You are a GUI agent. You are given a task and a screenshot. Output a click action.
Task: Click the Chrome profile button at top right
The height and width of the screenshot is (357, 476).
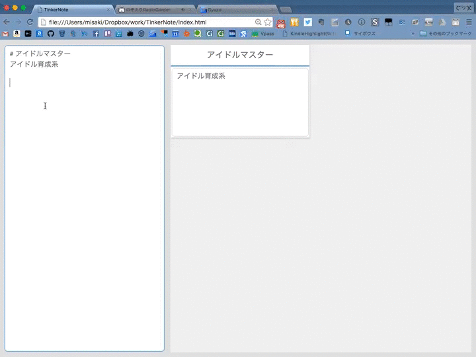point(463,8)
